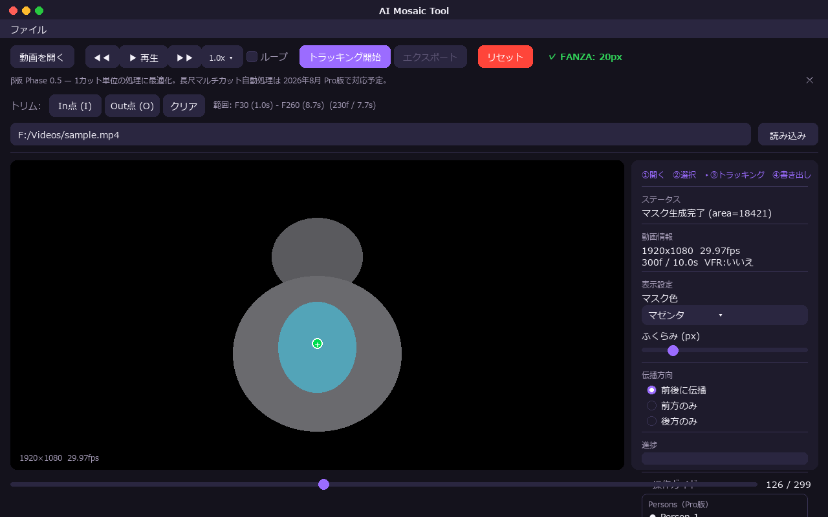The height and width of the screenshot is (517, 828).
Task: Select the ①開く step tab
Action: pos(653,175)
